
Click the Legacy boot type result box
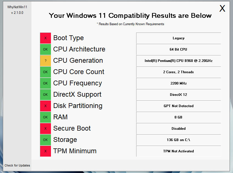tap(178, 38)
